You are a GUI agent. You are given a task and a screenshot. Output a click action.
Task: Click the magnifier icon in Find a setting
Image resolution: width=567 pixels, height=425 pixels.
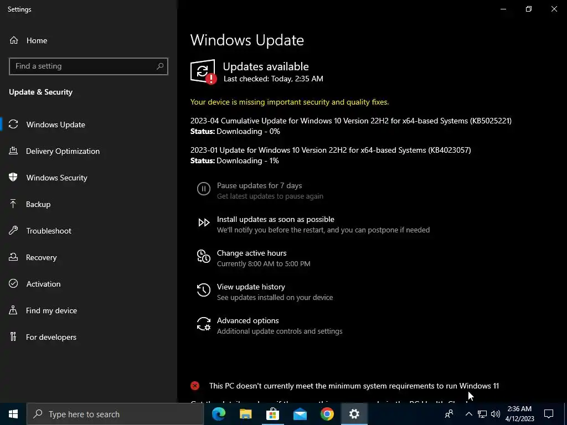(160, 66)
